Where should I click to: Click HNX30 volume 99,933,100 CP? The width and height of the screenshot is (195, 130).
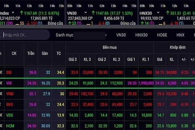click(x=152, y=18)
